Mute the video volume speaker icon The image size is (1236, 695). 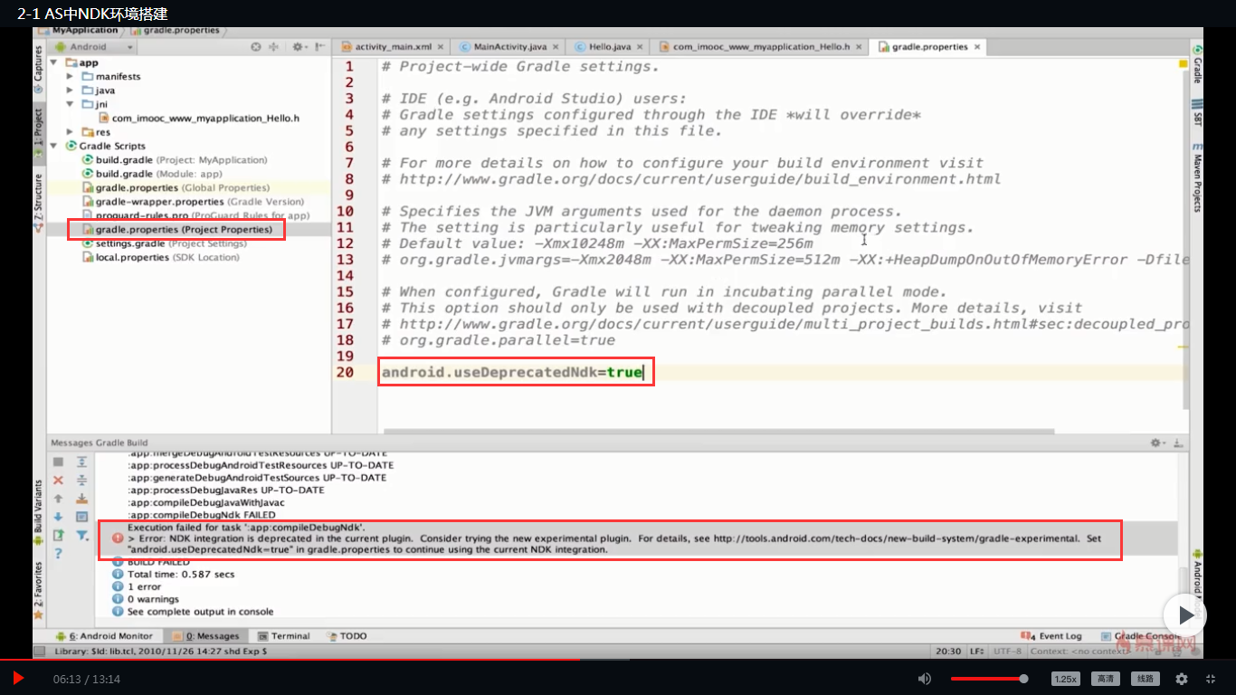(x=924, y=679)
